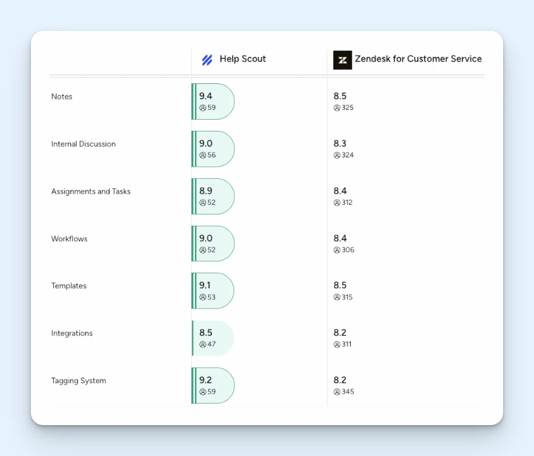Click Zendesk's Workflows score 8.4
This screenshot has width=534, height=456.
click(x=340, y=238)
